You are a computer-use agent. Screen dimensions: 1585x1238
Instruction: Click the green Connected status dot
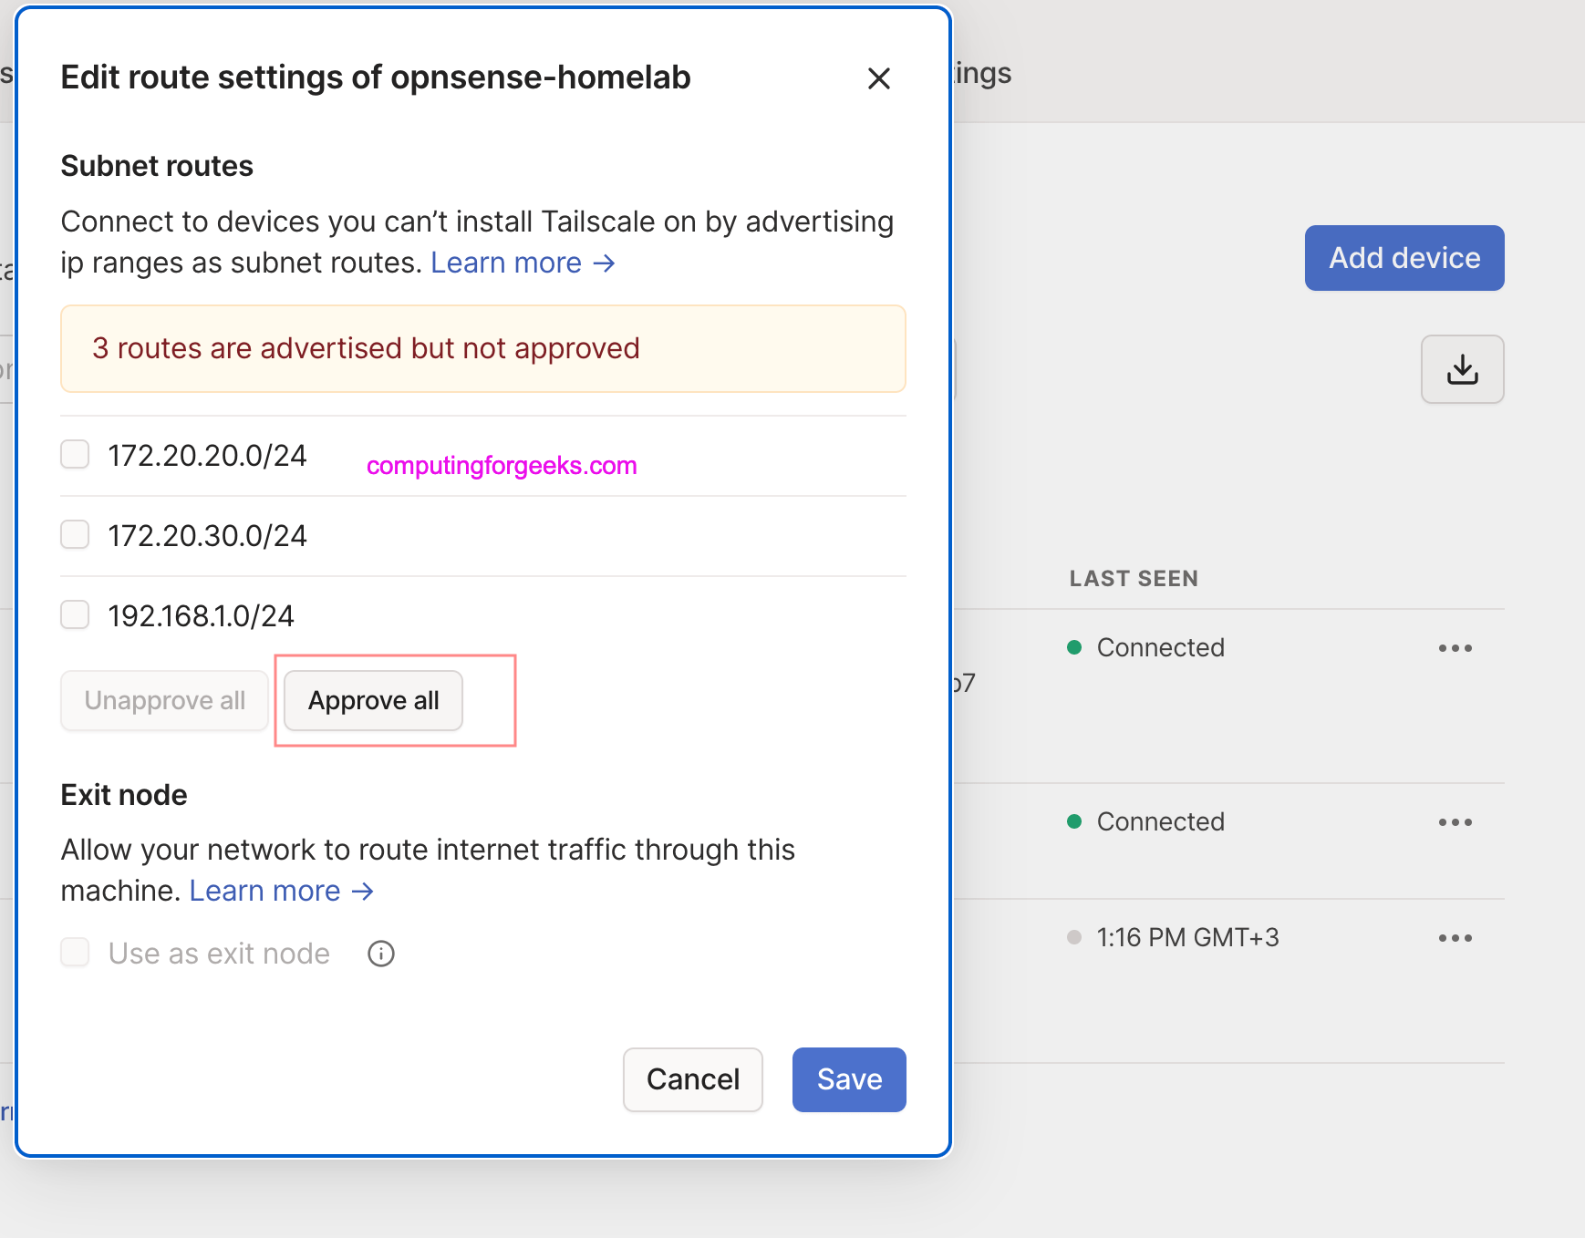coord(1076,647)
